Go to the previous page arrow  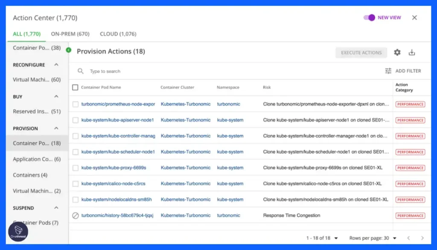coord(408,238)
